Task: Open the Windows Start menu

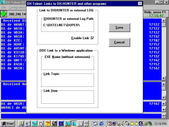Action: tap(8, 124)
